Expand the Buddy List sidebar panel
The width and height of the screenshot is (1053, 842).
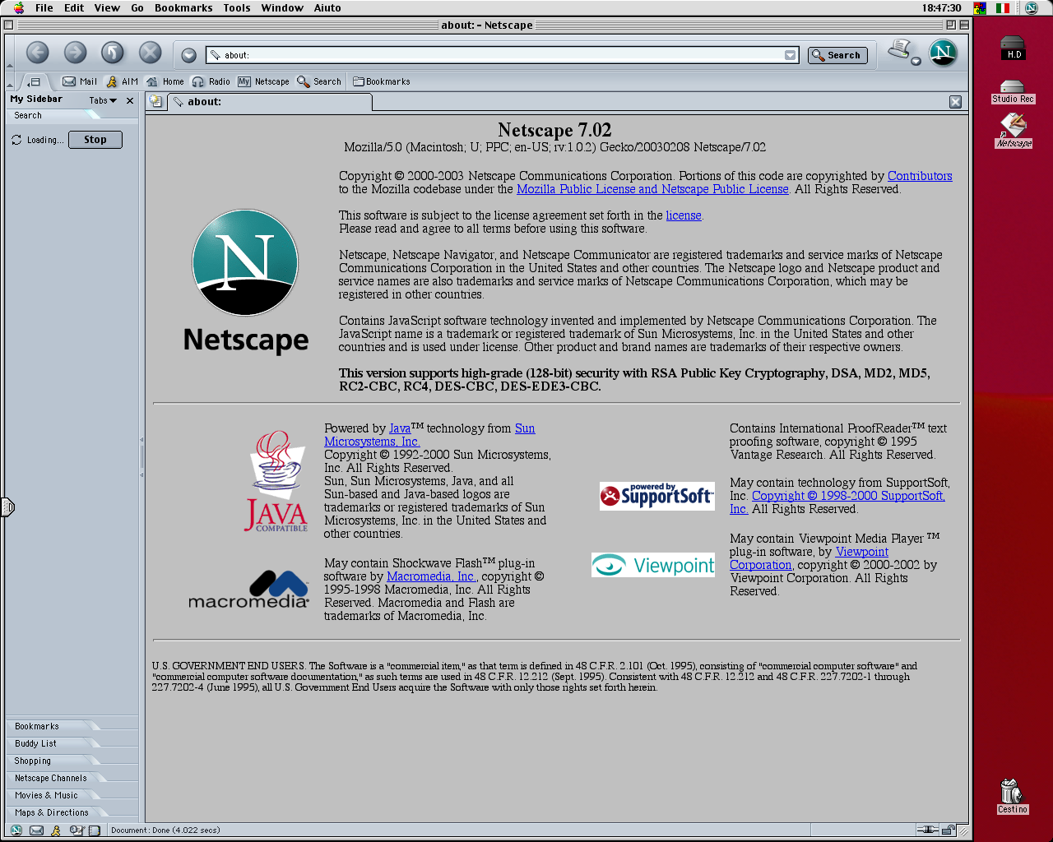point(72,743)
